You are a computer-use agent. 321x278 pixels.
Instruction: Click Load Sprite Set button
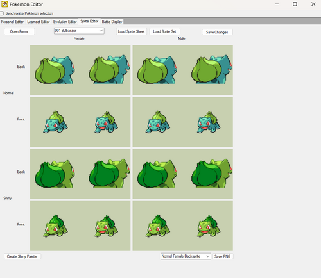(164, 31)
